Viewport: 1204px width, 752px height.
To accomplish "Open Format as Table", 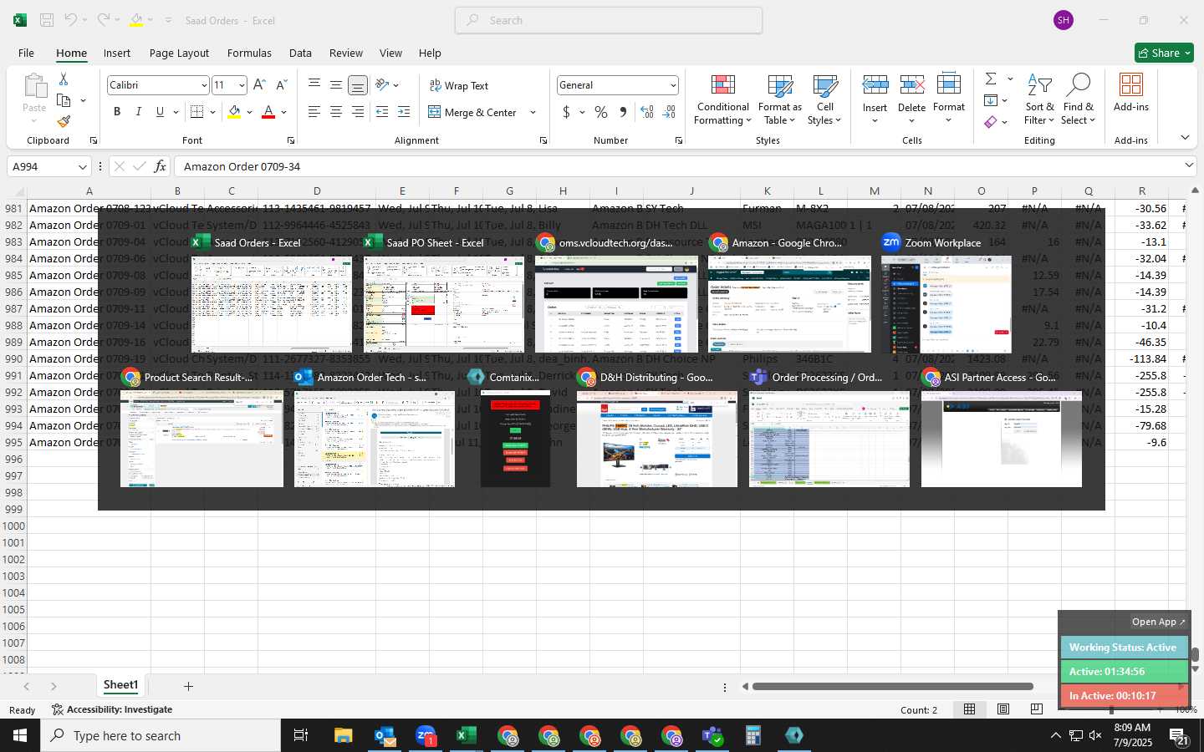I will (x=779, y=100).
